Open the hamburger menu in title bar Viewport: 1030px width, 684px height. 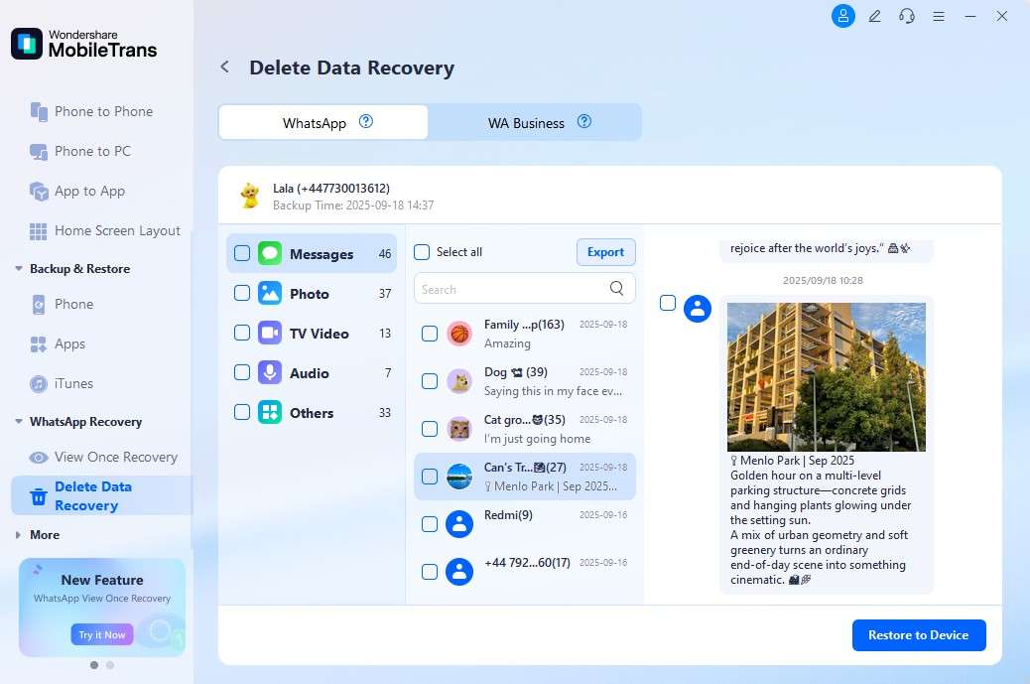click(x=938, y=16)
